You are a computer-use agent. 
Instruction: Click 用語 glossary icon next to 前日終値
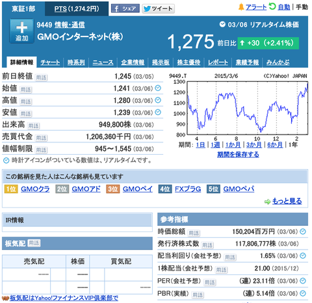click(41, 77)
